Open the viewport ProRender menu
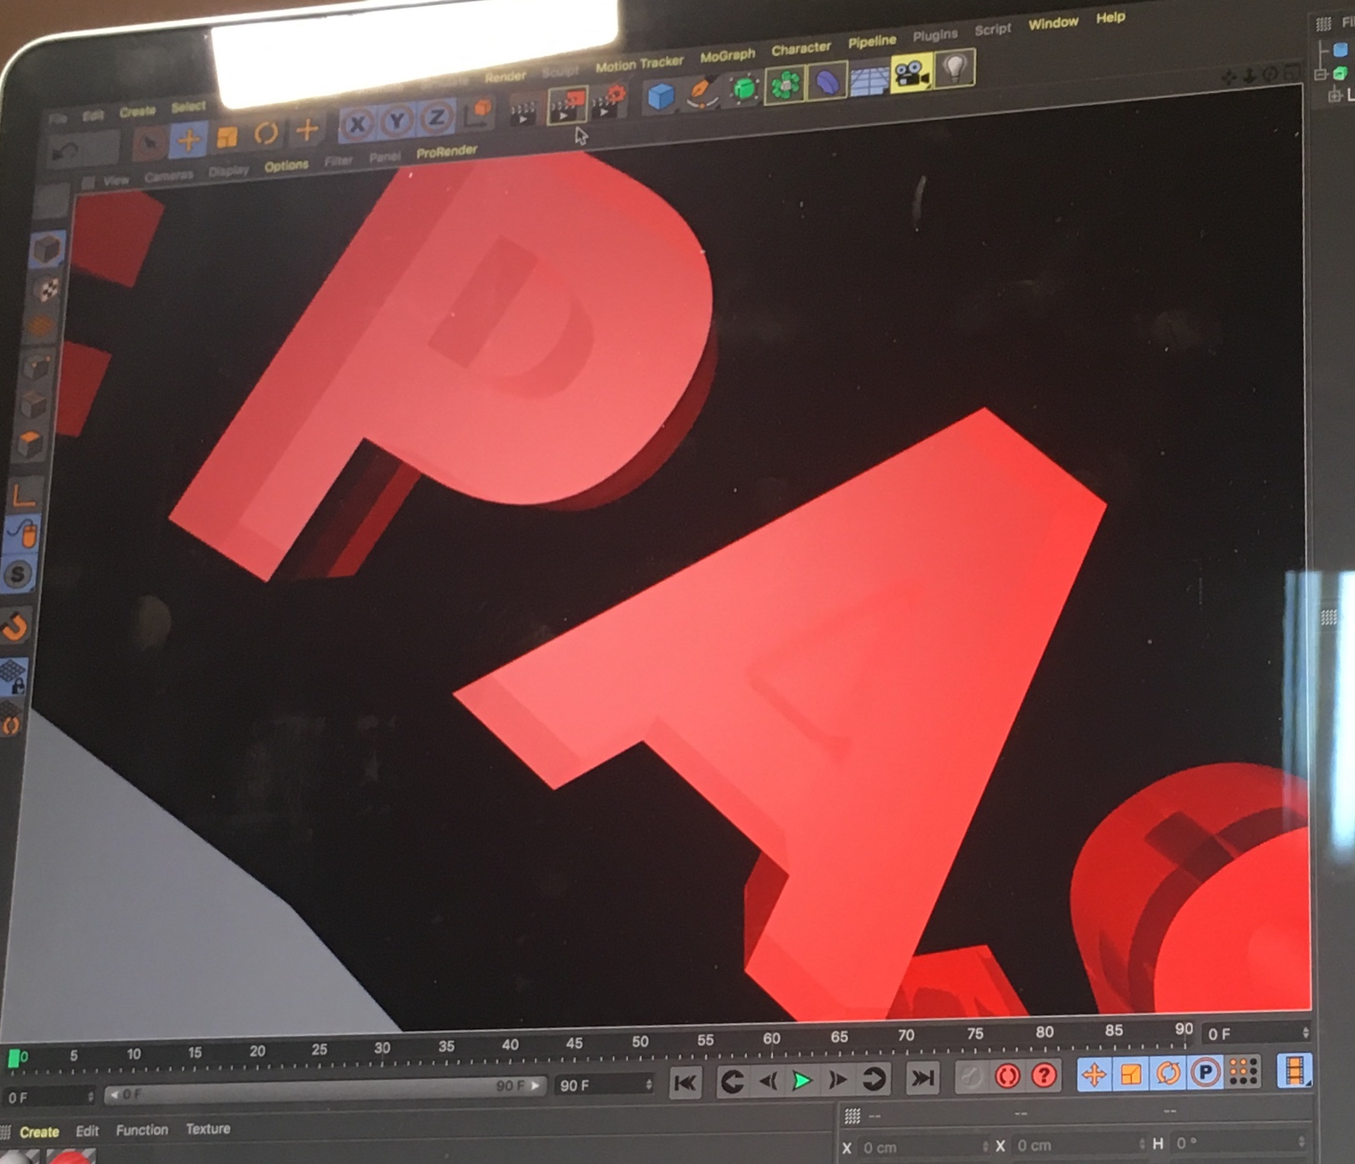The height and width of the screenshot is (1164, 1355). tap(446, 151)
